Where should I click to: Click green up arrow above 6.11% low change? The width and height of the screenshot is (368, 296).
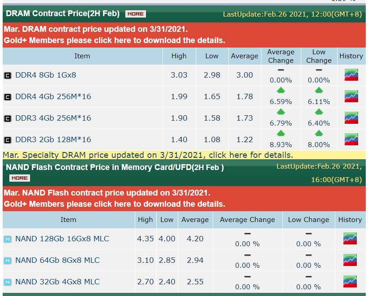point(319,90)
